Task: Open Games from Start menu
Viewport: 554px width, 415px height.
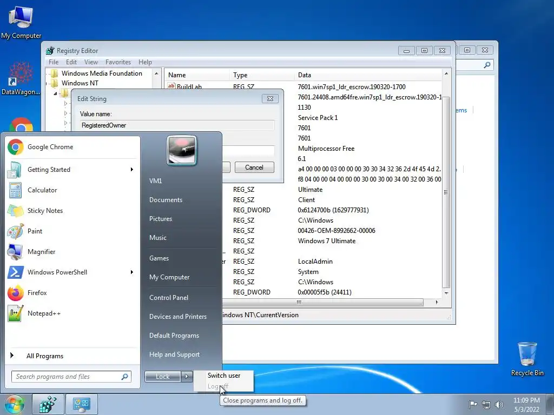Action: [x=159, y=258]
